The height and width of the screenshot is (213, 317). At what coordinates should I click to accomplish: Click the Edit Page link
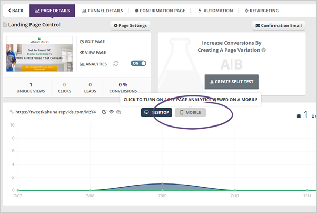point(93,42)
